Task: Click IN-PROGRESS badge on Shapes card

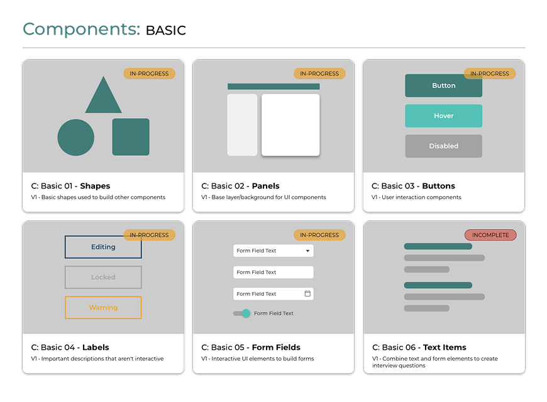Action: pos(149,73)
